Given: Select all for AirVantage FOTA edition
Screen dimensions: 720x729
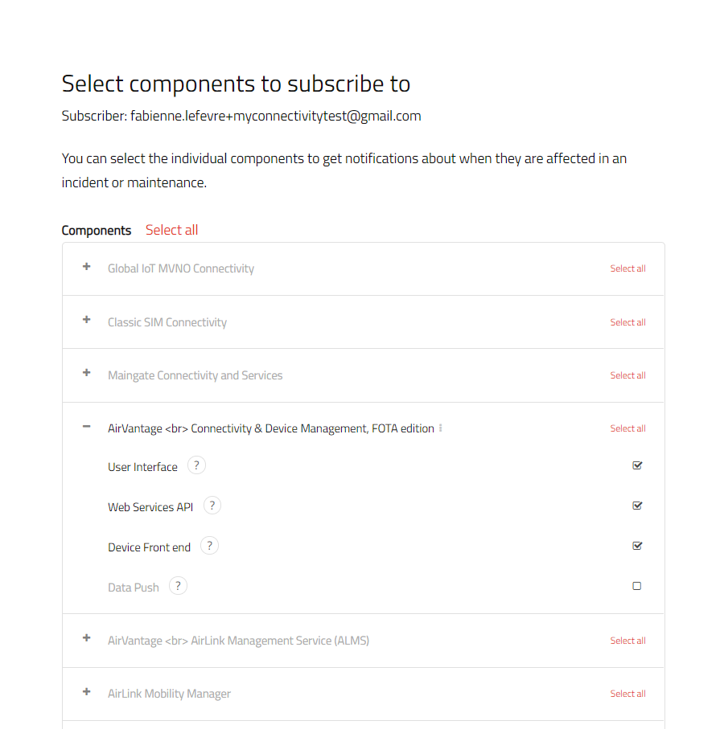Looking at the screenshot, I should pos(627,428).
